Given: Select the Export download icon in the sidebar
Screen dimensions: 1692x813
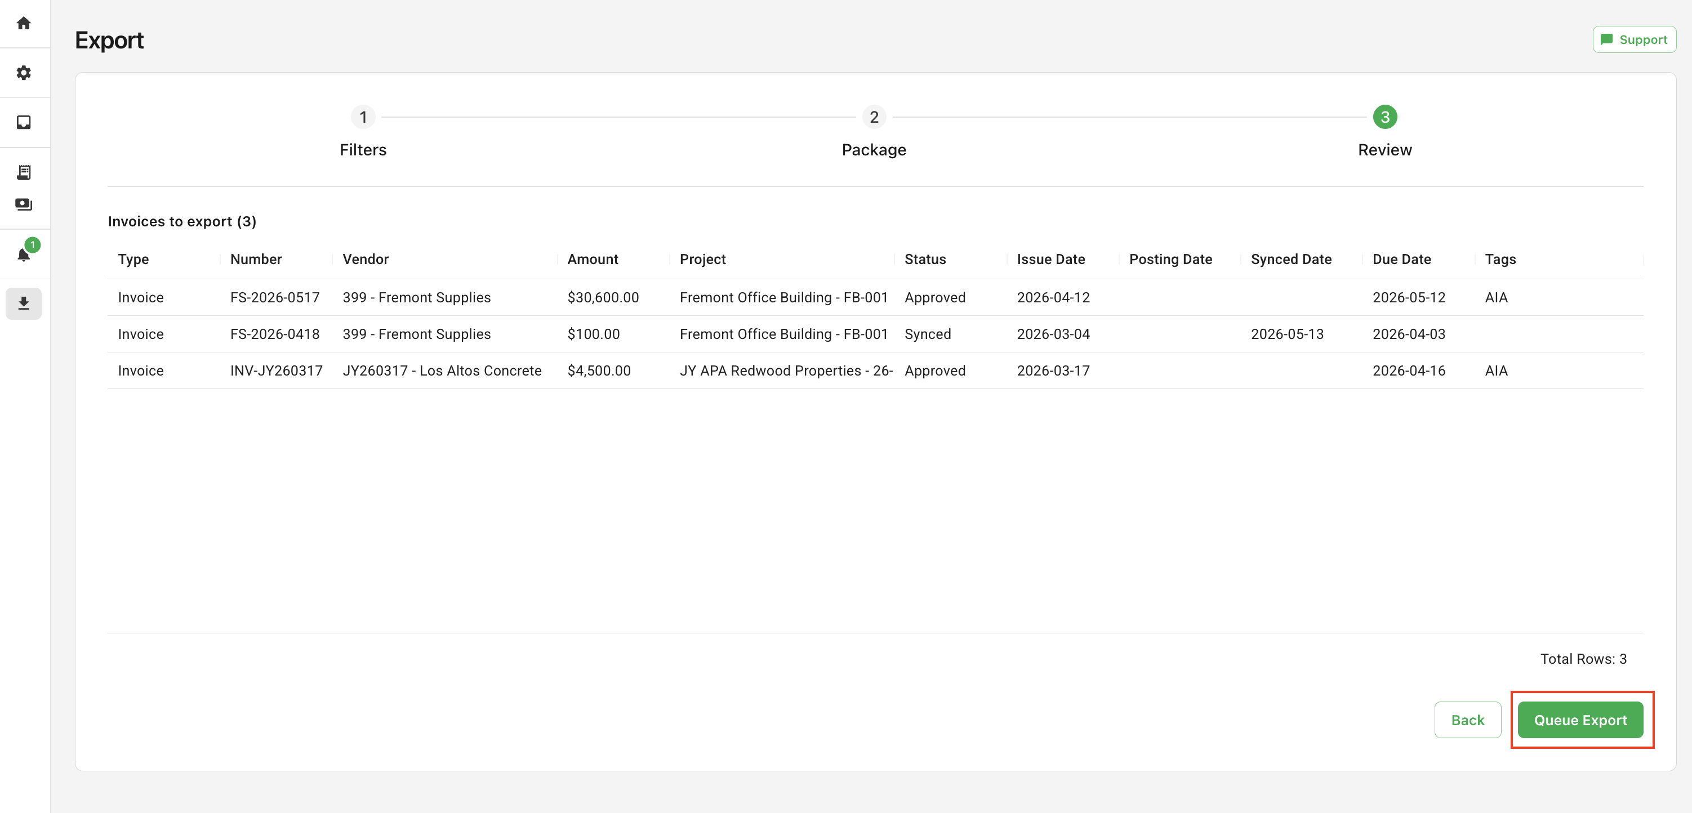Looking at the screenshot, I should pos(24,303).
